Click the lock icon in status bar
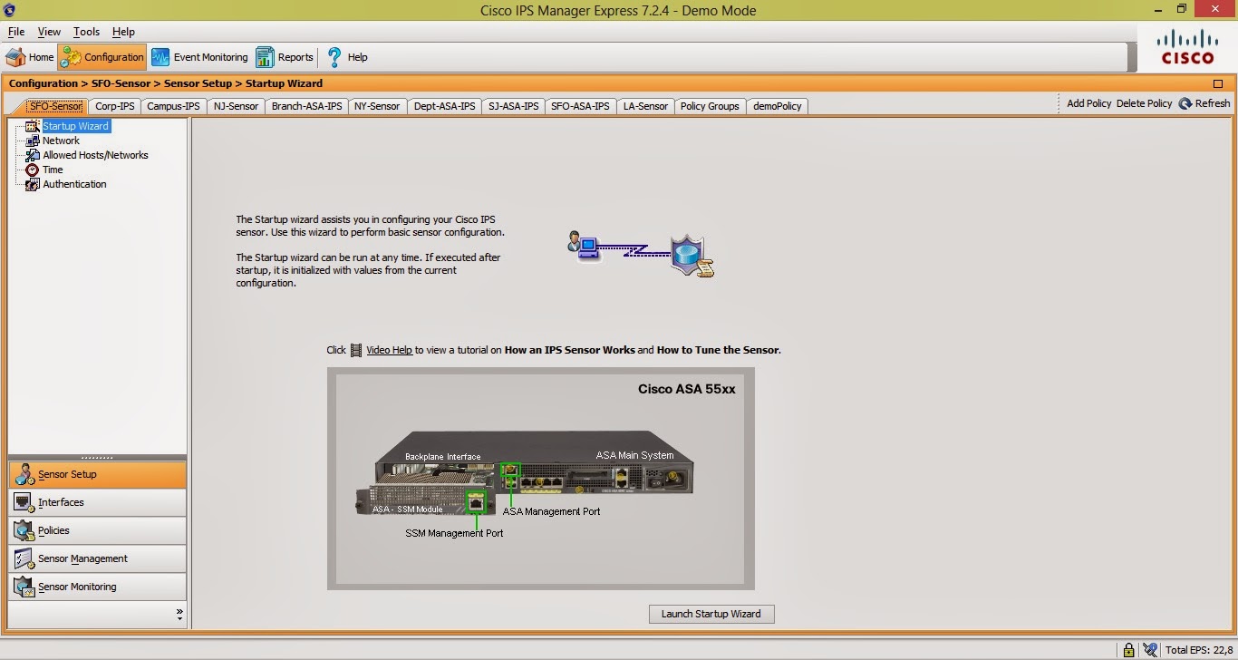Image resolution: width=1238 pixels, height=660 pixels. [1128, 650]
